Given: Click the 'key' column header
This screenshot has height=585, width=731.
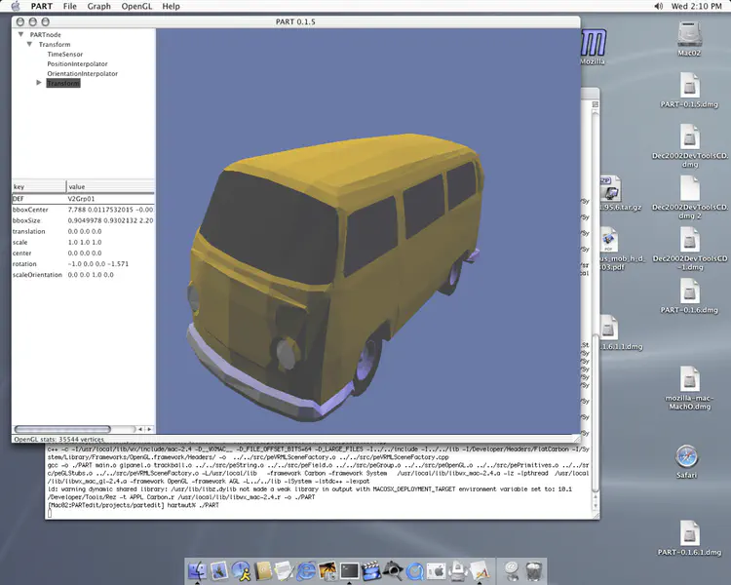Looking at the screenshot, I should (39, 186).
